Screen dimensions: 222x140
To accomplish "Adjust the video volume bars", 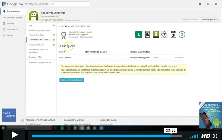I will [194, 136].
